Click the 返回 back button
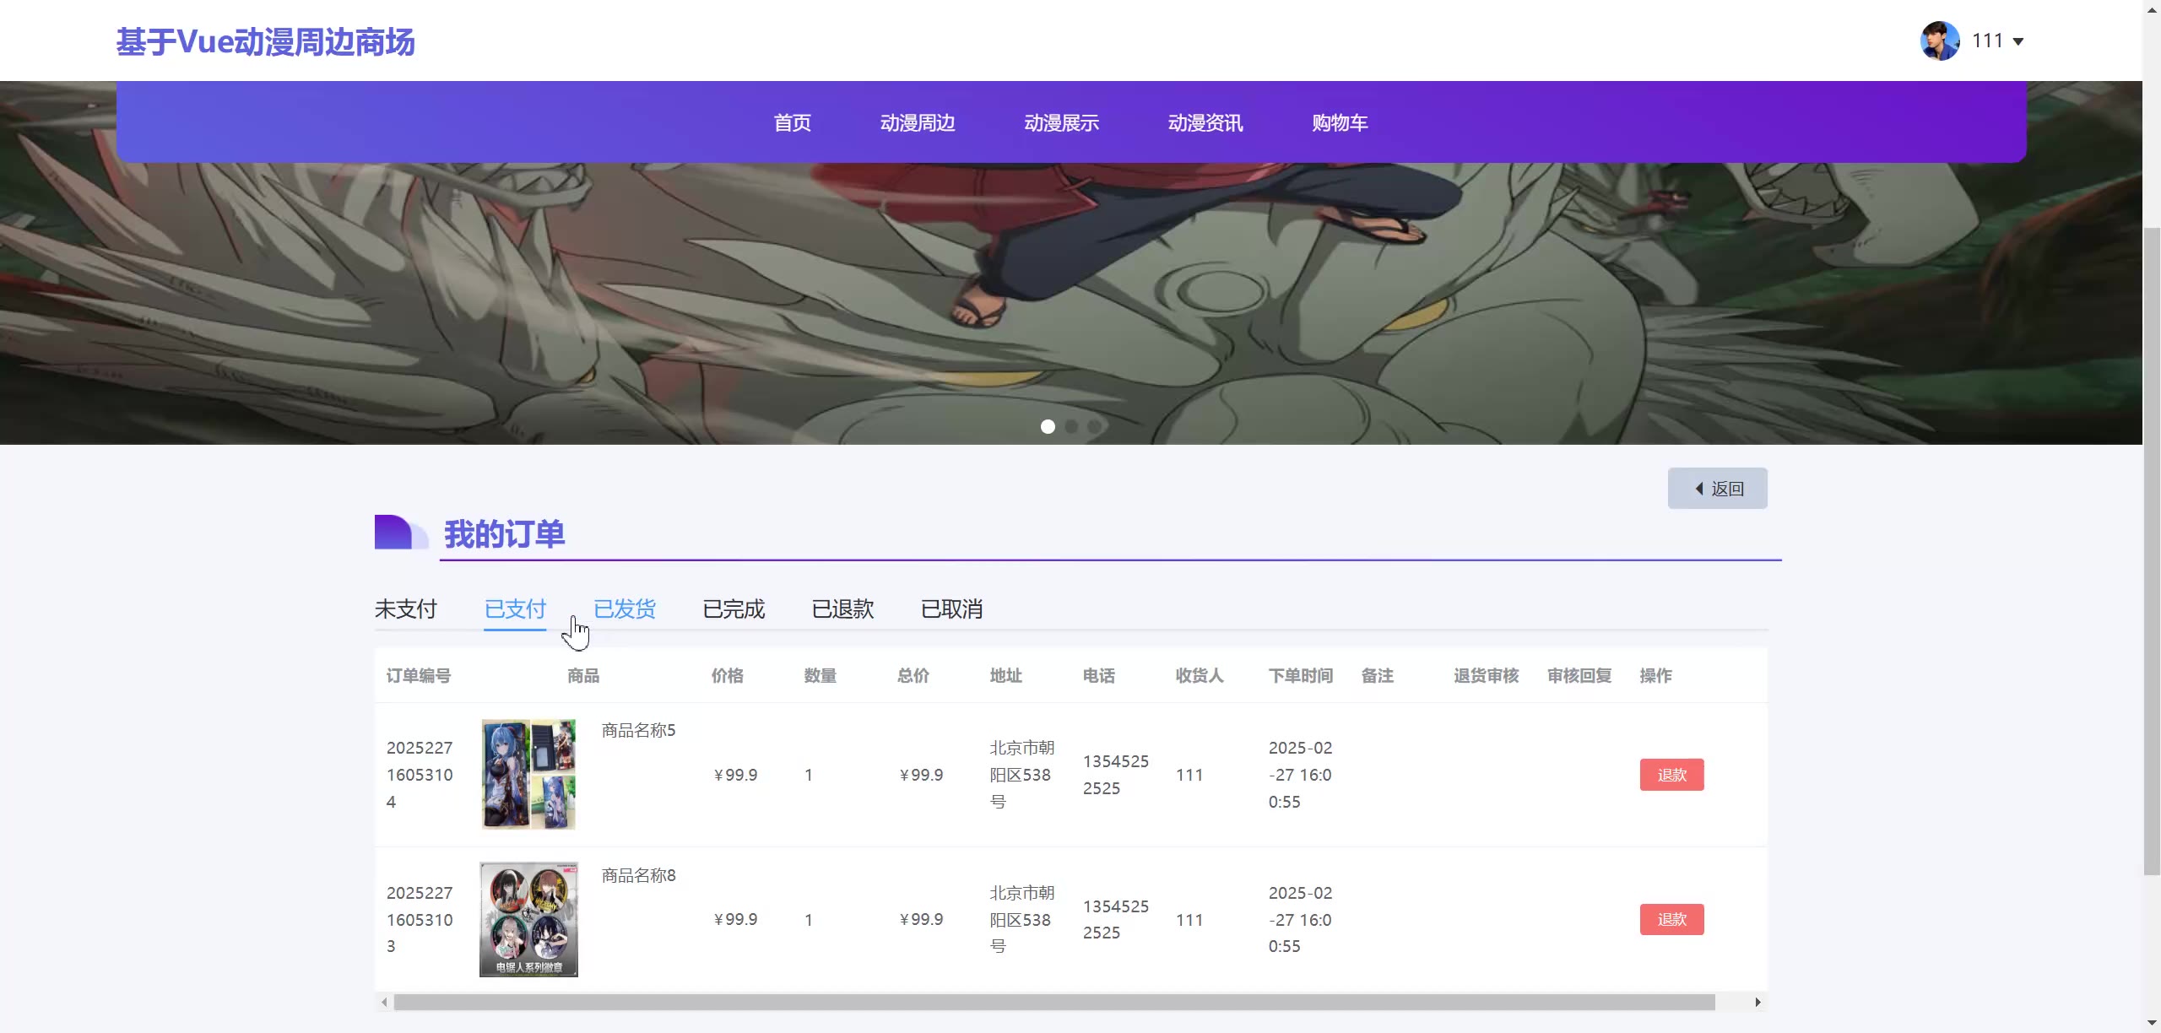 click(1717, 489)
